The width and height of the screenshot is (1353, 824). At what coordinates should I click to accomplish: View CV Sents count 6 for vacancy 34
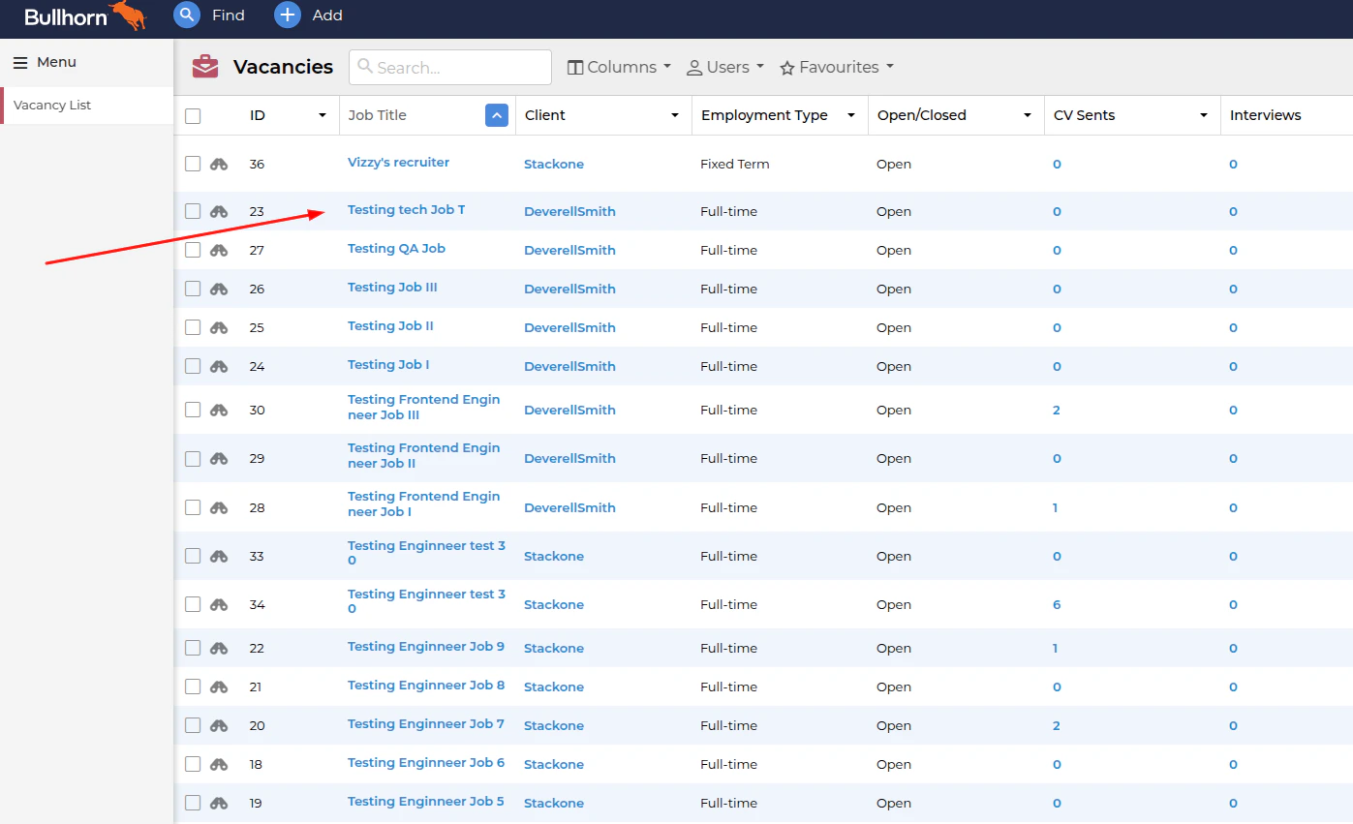(x=1055, y=604)
